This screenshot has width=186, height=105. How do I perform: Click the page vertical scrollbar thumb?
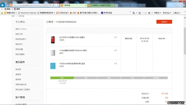click(x=185, y=41)
